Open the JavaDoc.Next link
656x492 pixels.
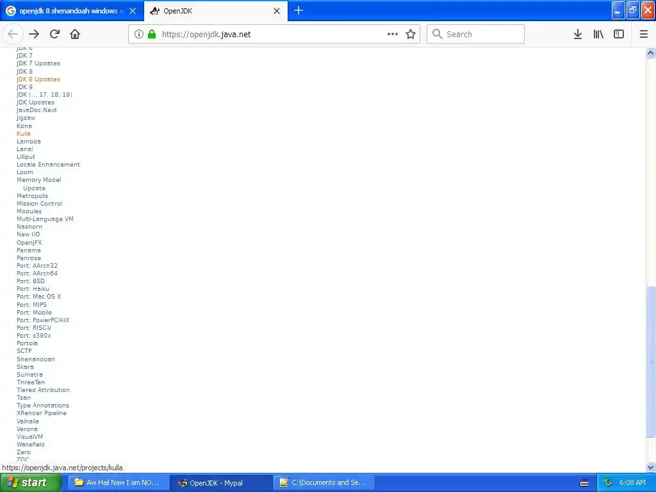pos(37,110)
